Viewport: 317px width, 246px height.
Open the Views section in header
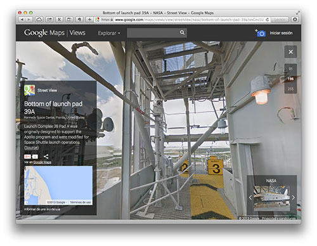click(77, 33)
